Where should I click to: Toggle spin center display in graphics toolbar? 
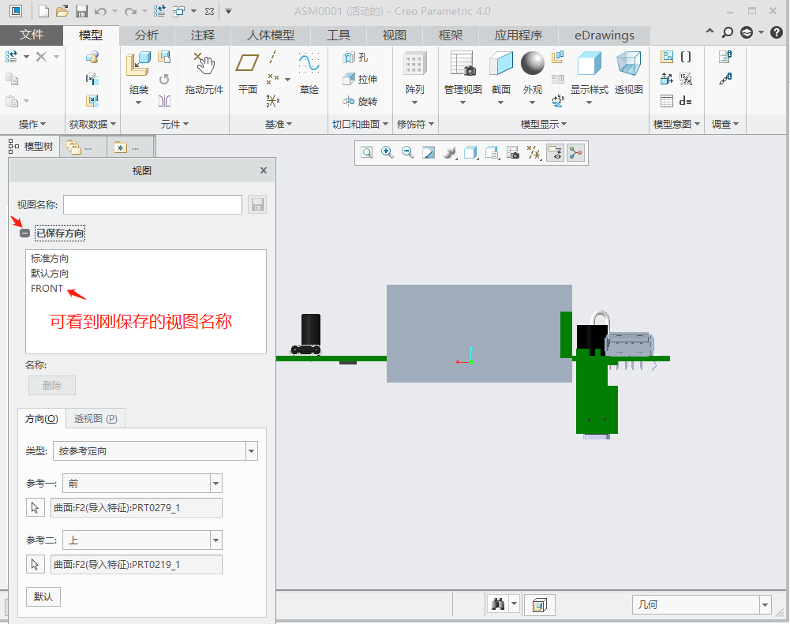tap(575, 153)
